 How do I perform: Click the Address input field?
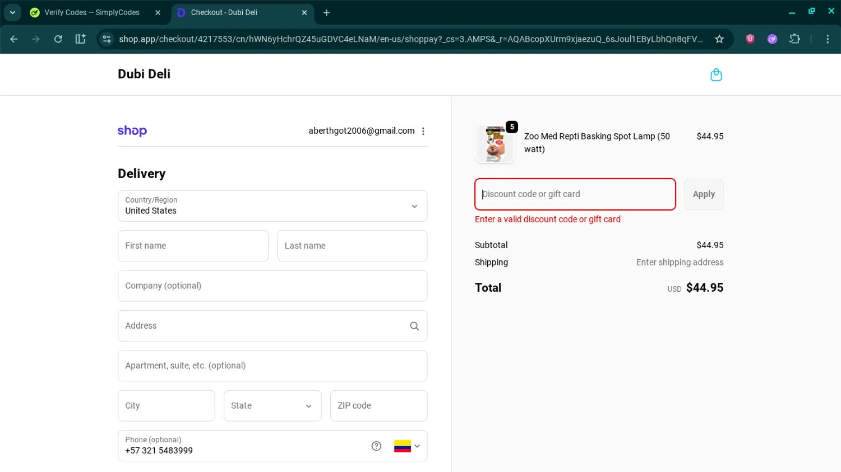tap(272, 326)
